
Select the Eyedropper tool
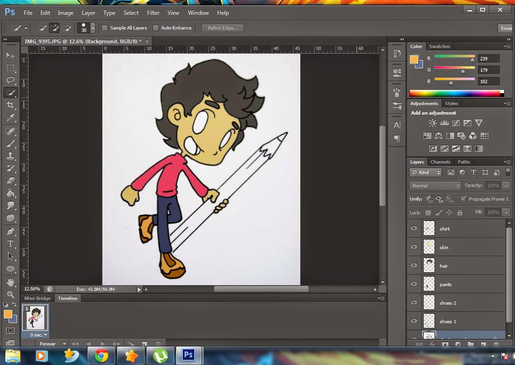pos(10,117)
